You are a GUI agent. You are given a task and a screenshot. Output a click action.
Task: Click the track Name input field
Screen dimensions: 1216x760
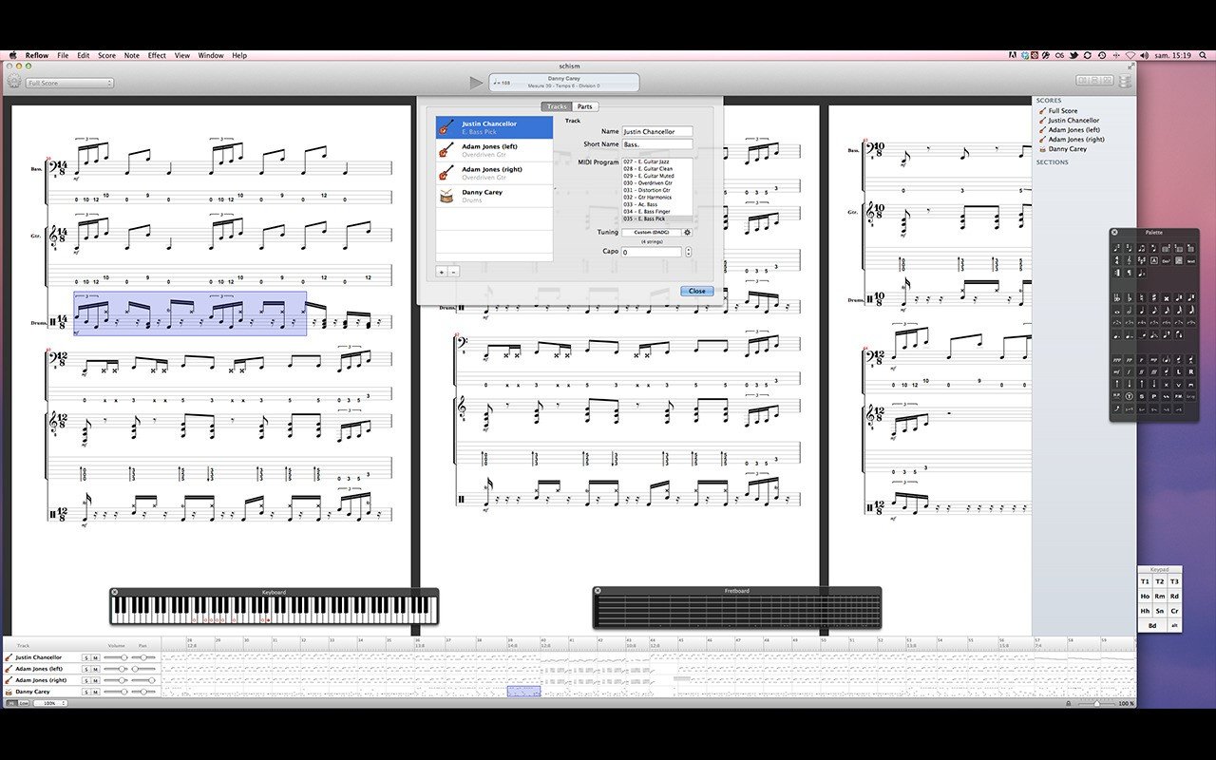[x=657, y=131]
